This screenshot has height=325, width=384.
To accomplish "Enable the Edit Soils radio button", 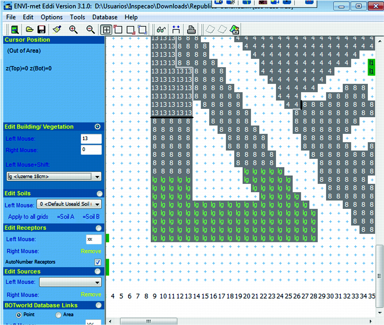I will click(x=99, y=194).
